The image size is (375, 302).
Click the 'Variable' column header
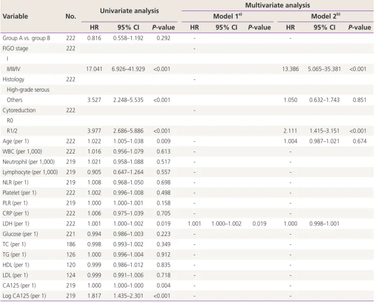point(15,16)
